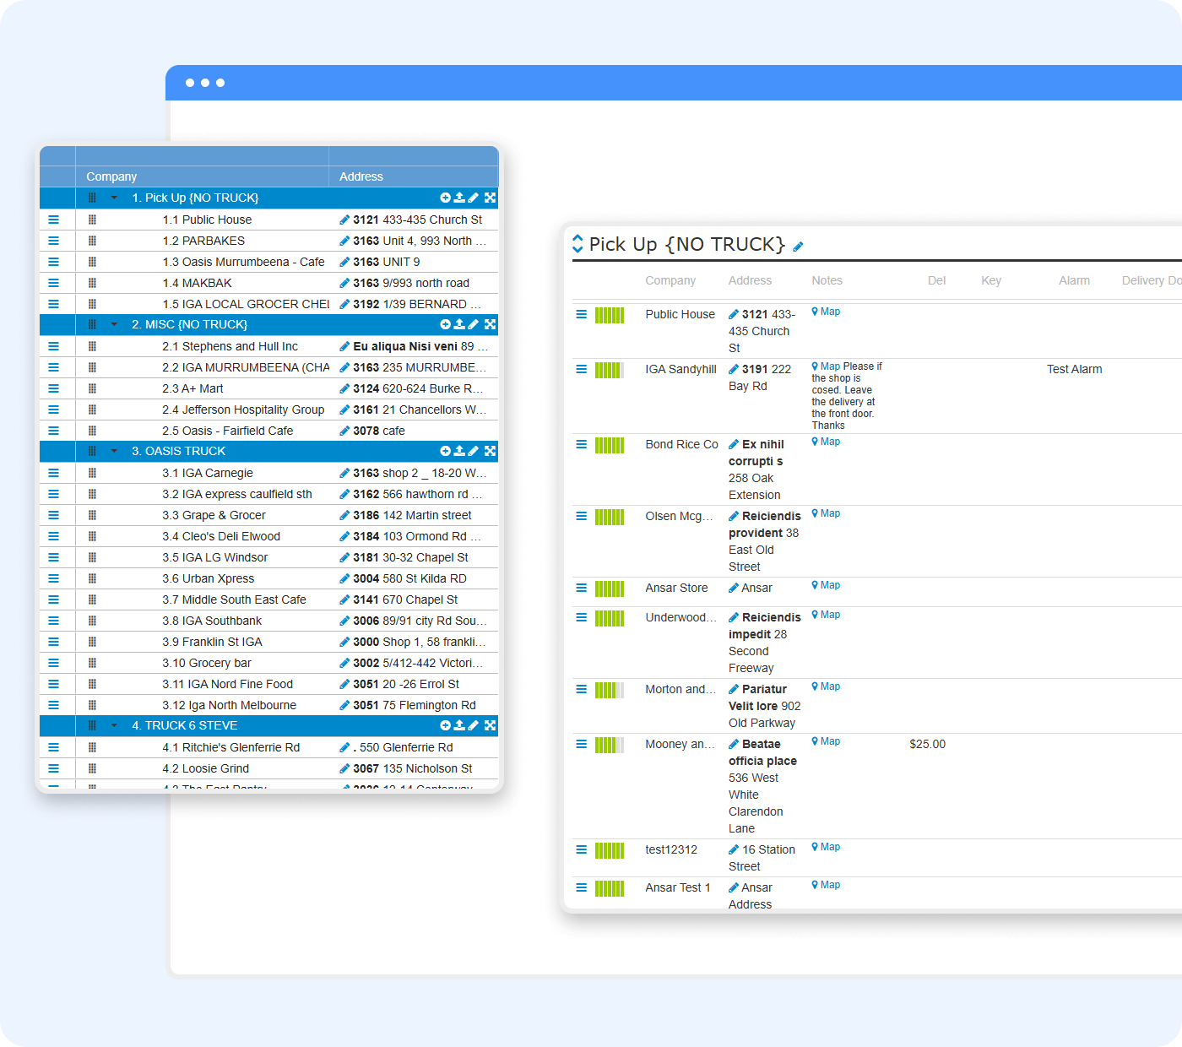
Task: Open the Map link in Ansar Test 1 row
Action: pos(827,885)
